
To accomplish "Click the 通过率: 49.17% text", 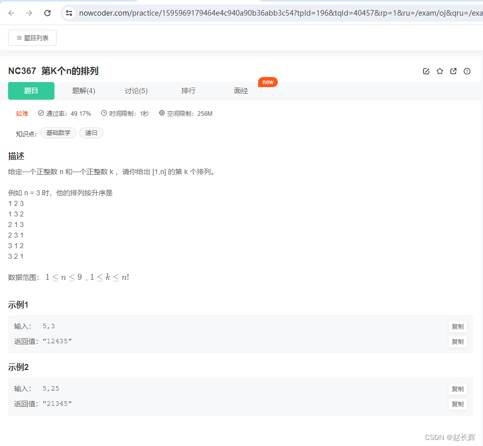I will coord(69,114).
